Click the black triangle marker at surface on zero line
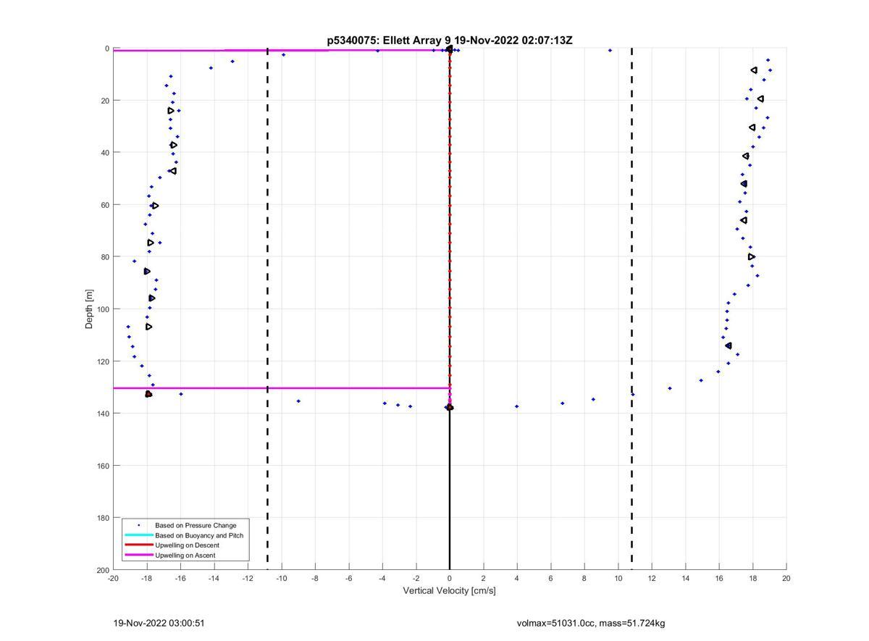The image size is (869, 641). 449,49
